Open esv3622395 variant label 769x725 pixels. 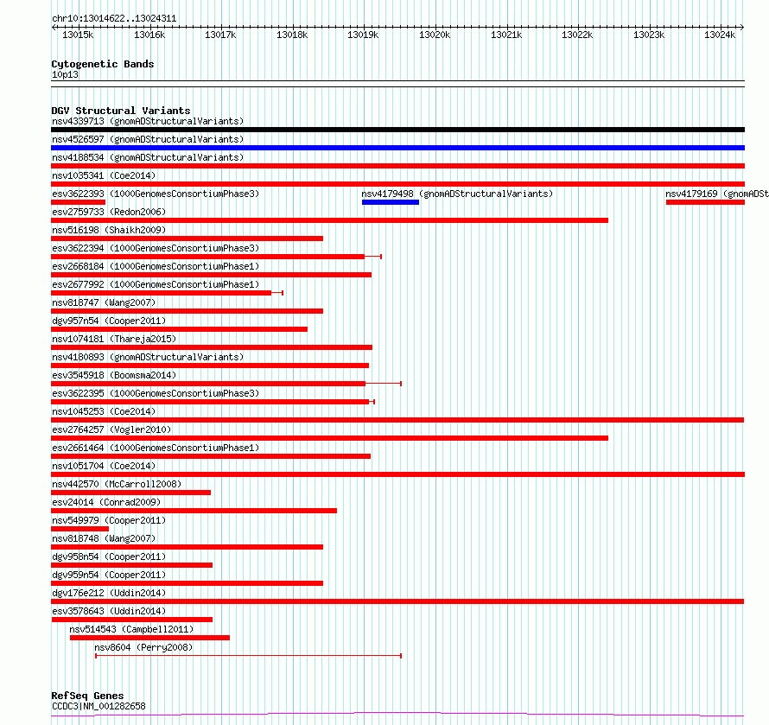(156, 393)
